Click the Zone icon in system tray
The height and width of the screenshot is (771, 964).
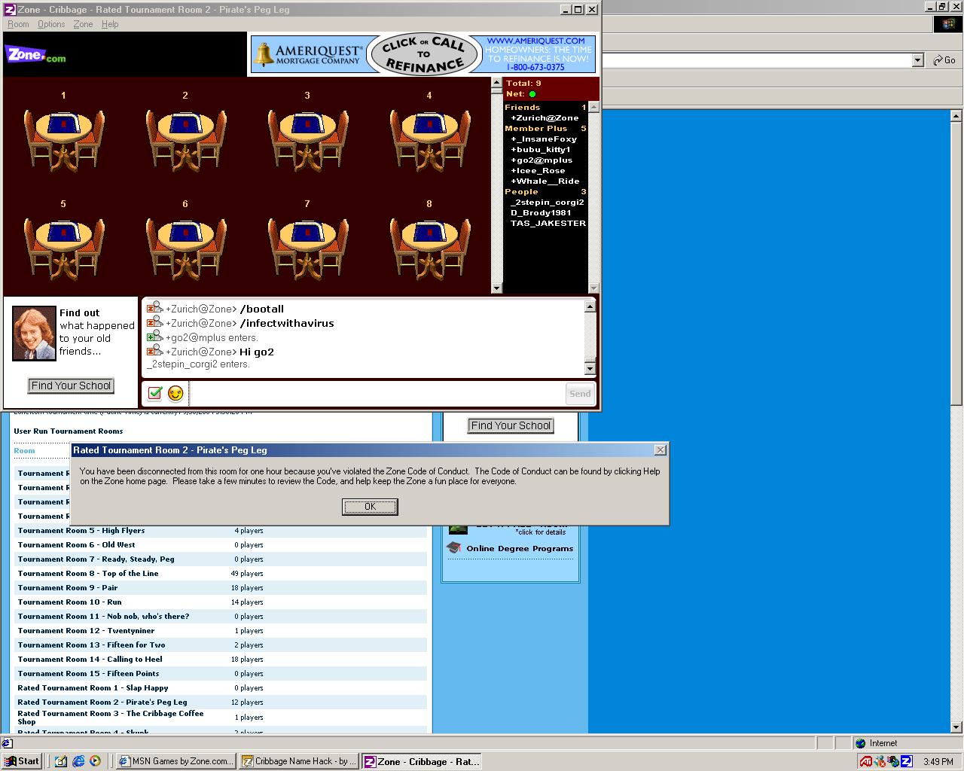point(906,761)
